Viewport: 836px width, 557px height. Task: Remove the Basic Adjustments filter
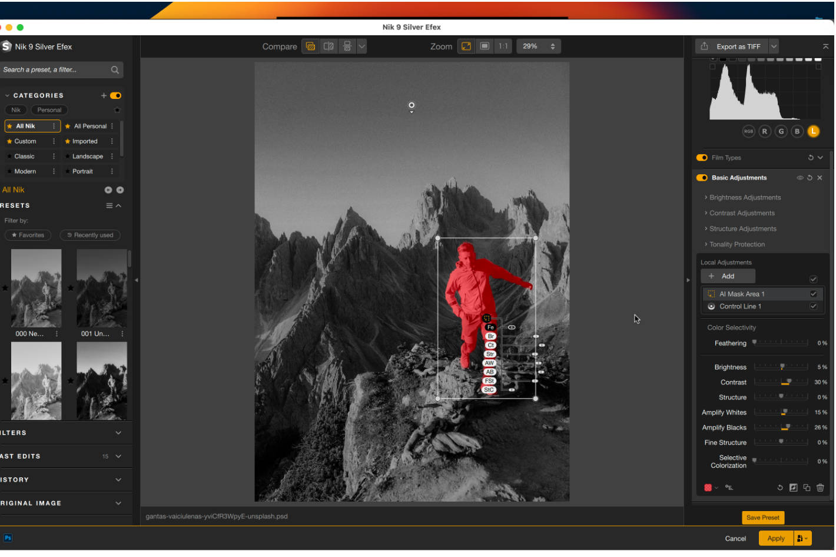(x=821, y=178)
